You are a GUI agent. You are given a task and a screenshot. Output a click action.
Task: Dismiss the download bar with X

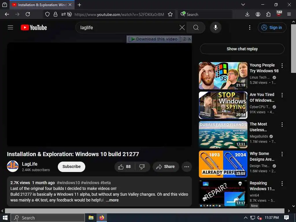pyautogui.click(x=189, y=39)
